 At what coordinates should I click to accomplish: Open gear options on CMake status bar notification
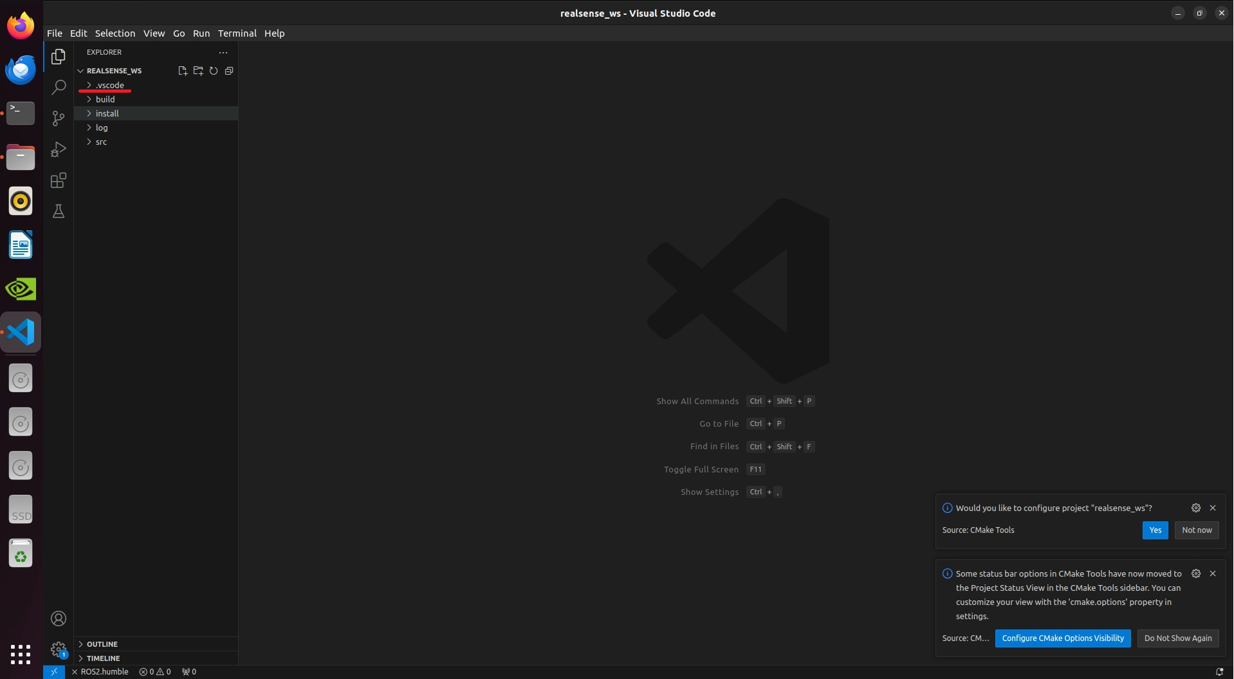pyautogui.click(x=1196, y=573)
